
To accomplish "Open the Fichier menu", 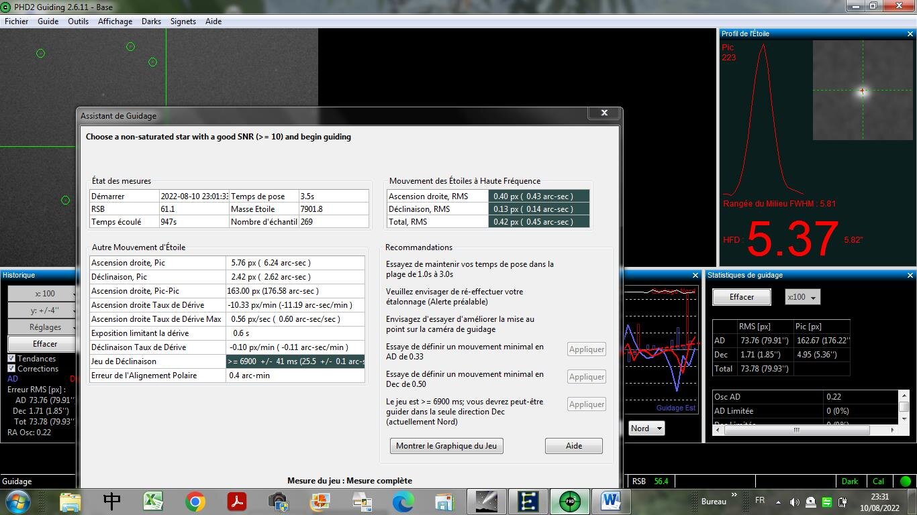I will [17, 21].
